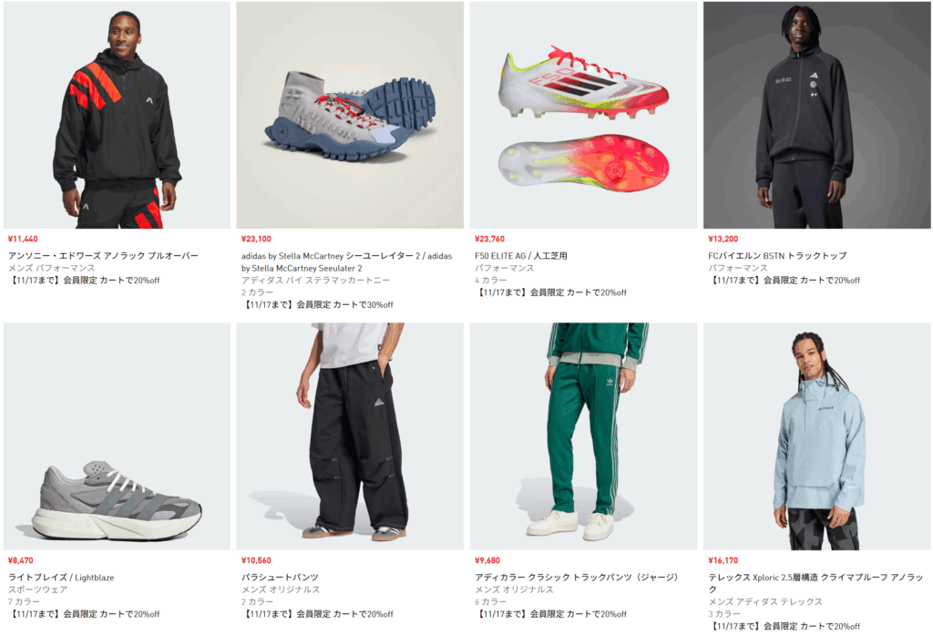Open the Stella McCartney Seeulater 2 shoe image
Screen dimensions: 933x635
point(350,115)
